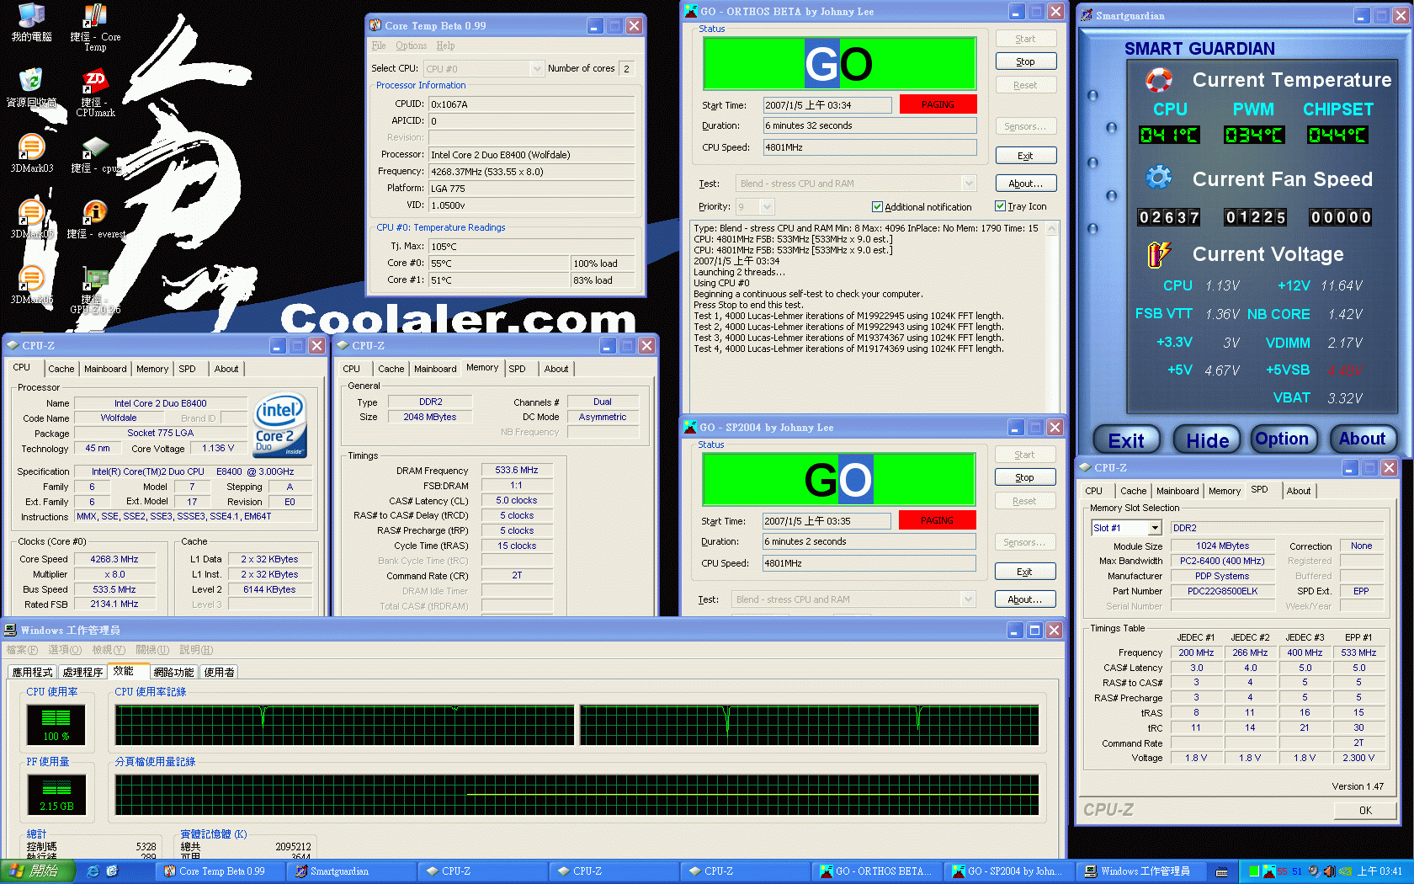Open the Options menu in Core Temp
The width and height of the screenshot is (1414, 884).
point(411,45)
